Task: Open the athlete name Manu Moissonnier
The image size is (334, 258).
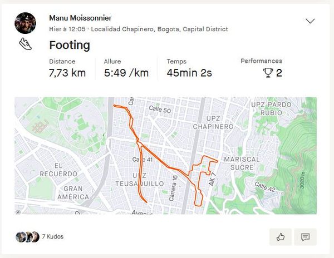Action: coord(80,18)
